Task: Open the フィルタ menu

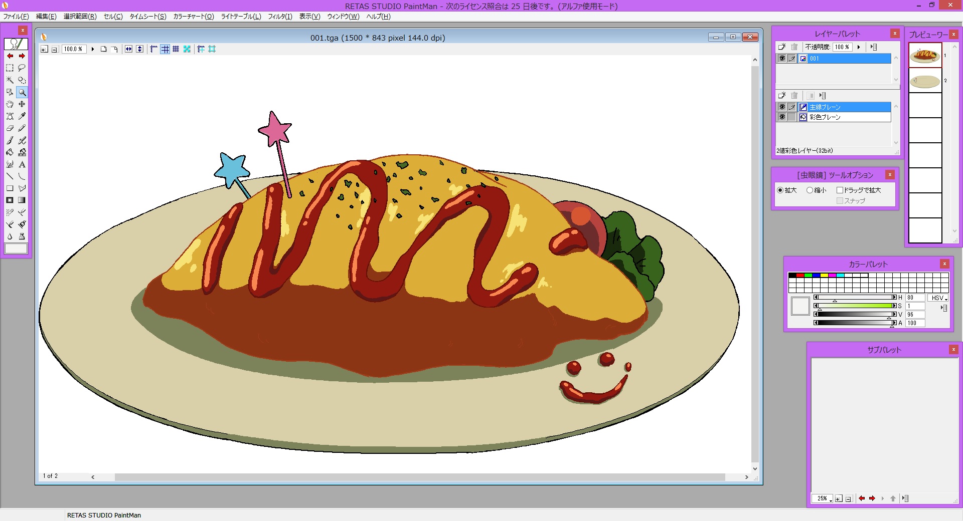Action: [x=279, y=17]
